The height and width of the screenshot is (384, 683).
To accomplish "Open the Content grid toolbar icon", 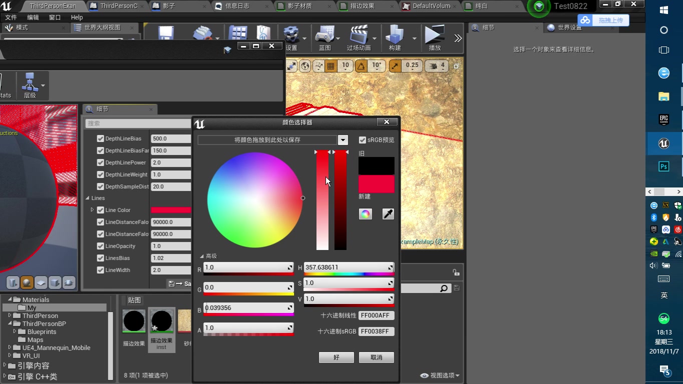I will point(238,33).
